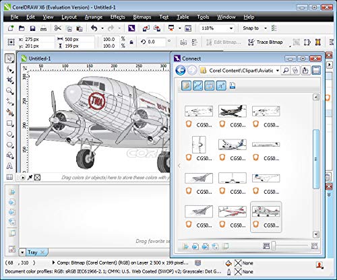Select the Rectangle tool
The height and width of the screenshot is (280, 337).
click(9, 123)
